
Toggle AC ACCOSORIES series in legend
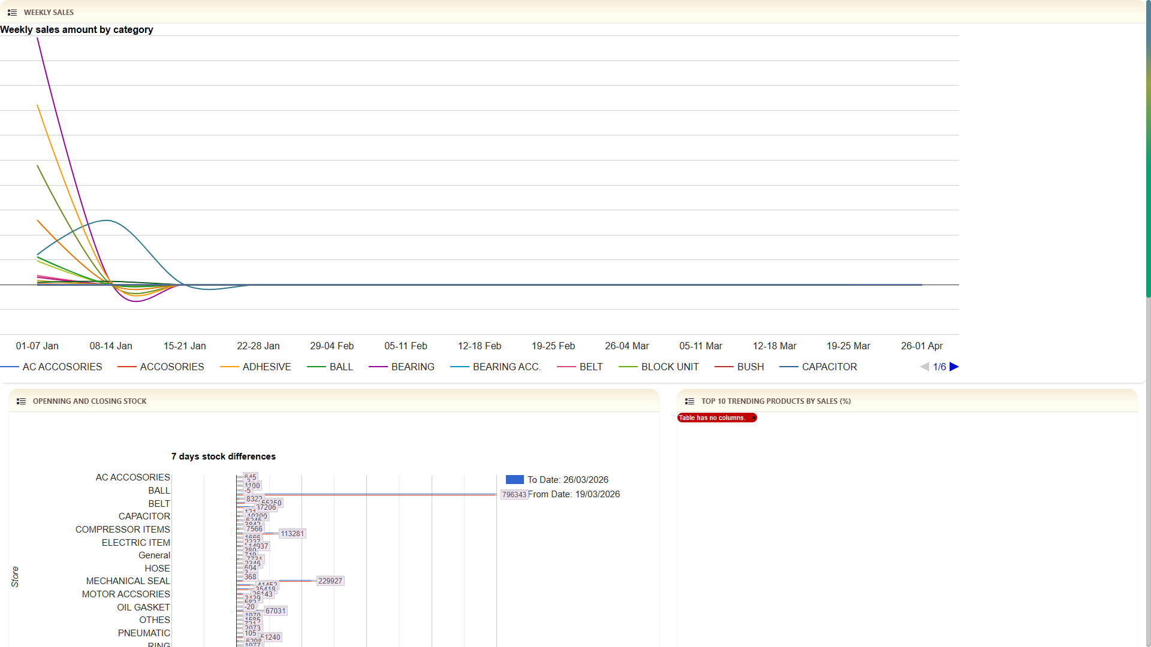(x=62, y=367)
